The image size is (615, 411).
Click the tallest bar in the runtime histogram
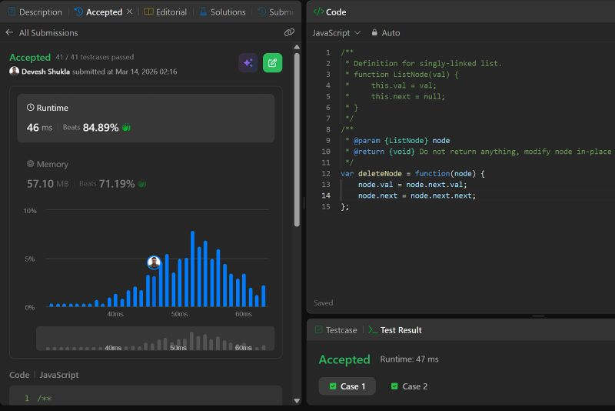[193, 269]
